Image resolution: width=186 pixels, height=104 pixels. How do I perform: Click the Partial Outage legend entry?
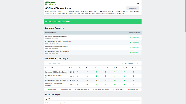[x=118, y=89]
